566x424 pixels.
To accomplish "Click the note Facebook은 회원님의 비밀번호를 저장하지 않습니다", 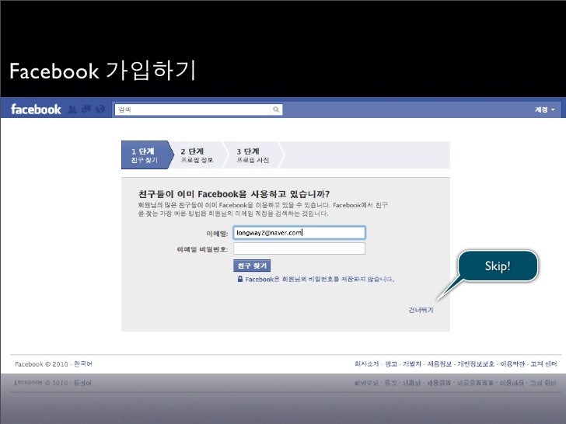I will click(x=320, y=279).
